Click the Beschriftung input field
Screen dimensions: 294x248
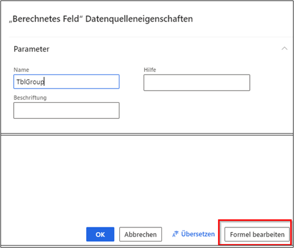(66, 110)
